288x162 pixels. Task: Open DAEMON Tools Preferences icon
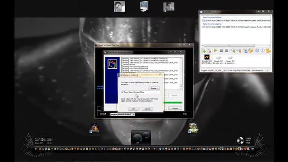point(257,50)
